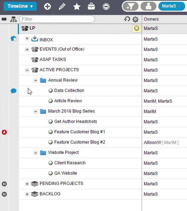This screenshot has height=211, width=187.
Task: Click the Annual Review folder icon
Action: tap(43, 80)
